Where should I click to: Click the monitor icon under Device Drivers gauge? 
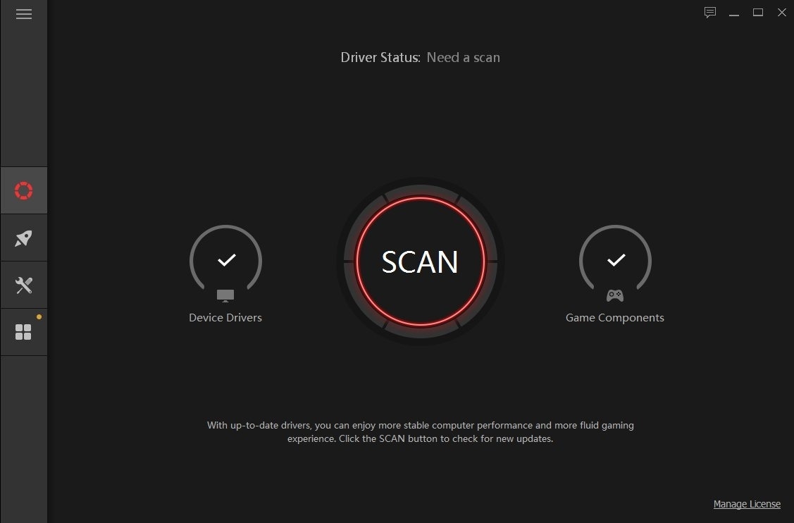(x=225, y=295)
